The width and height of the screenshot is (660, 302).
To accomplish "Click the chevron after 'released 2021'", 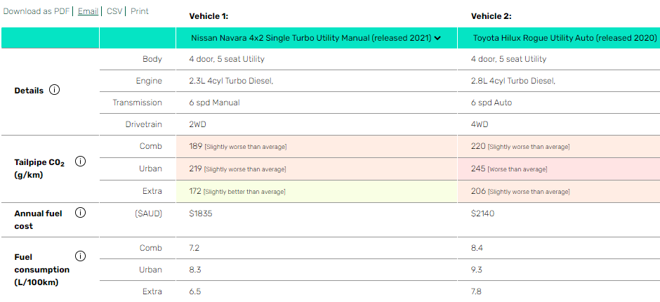I will (437, 38).
